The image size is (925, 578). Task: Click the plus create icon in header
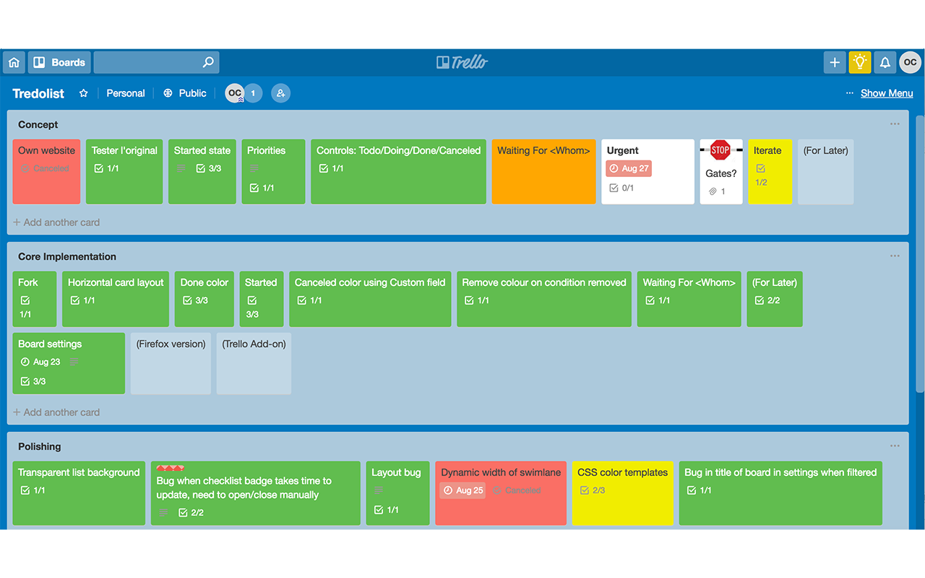click(835, 62)
